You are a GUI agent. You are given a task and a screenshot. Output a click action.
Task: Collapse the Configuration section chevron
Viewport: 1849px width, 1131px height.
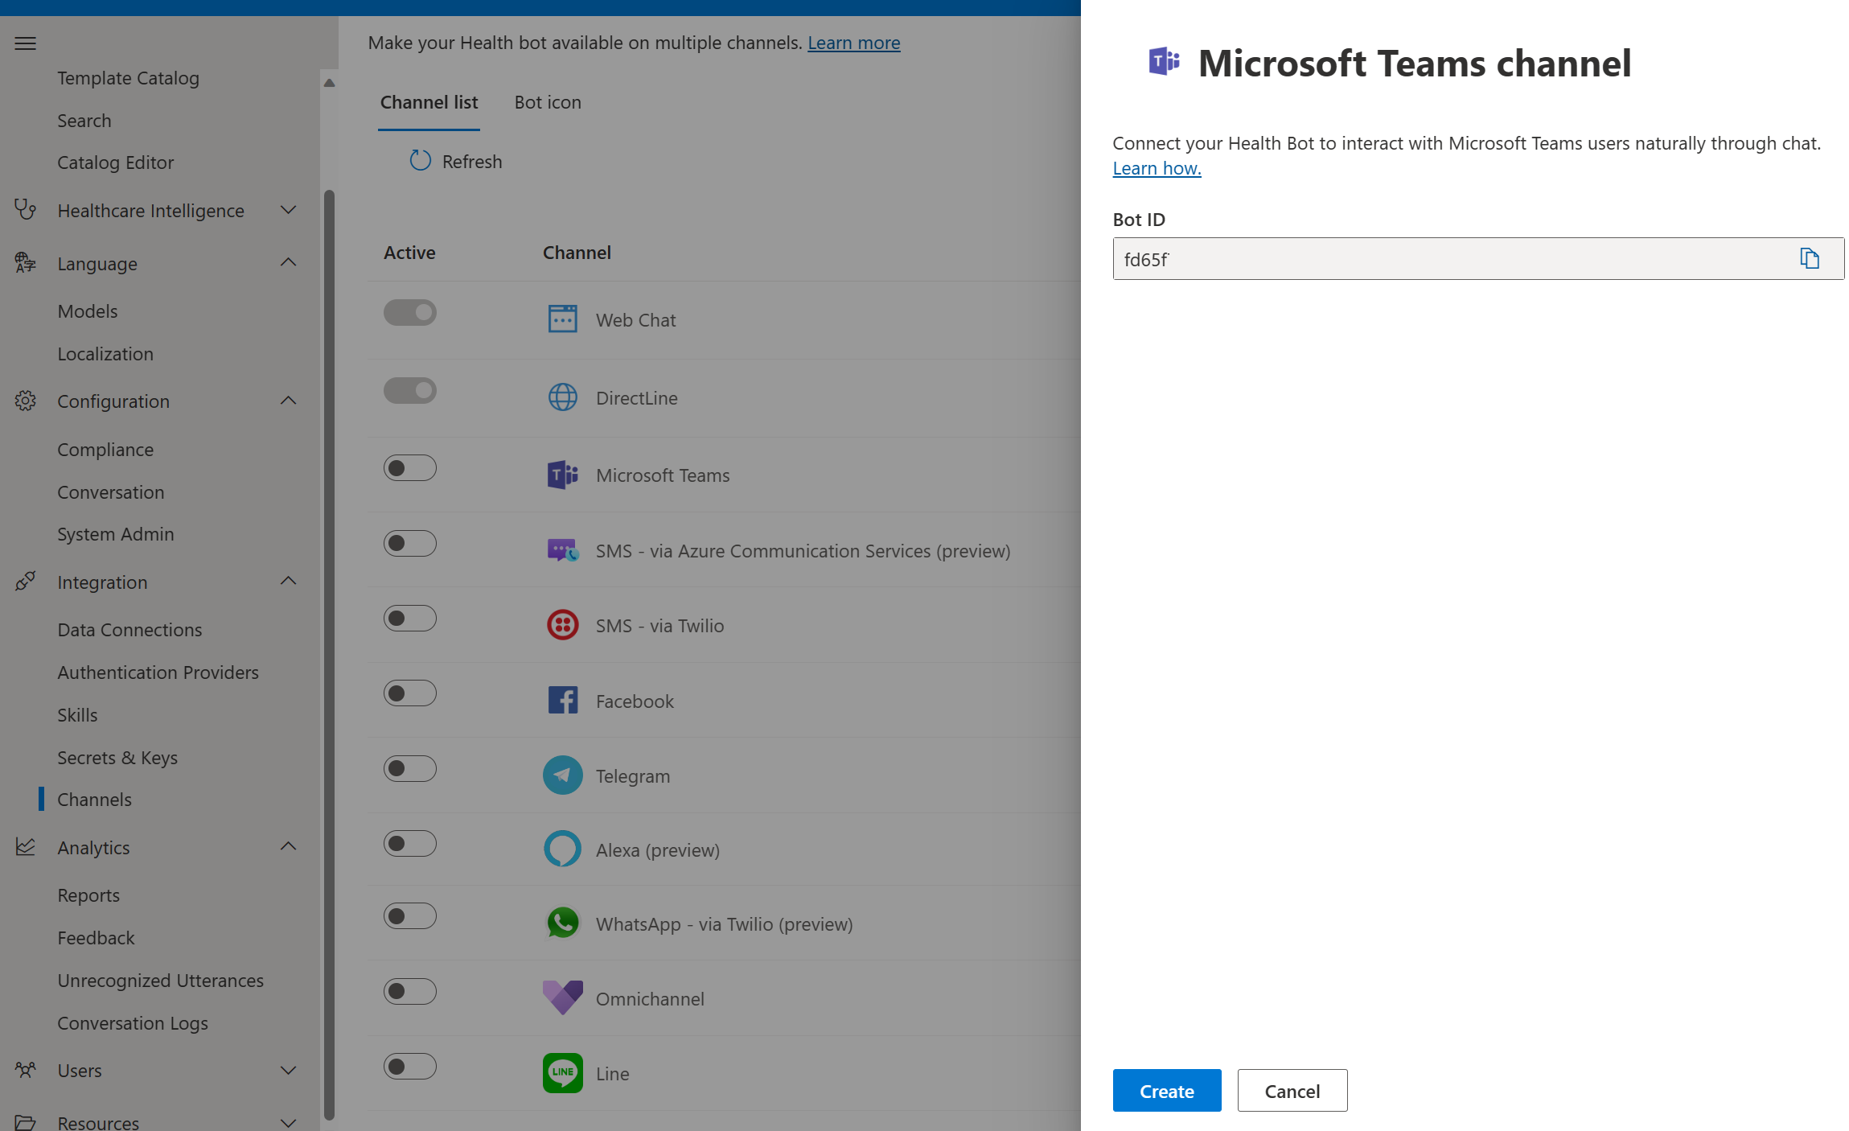pos(288,401)
